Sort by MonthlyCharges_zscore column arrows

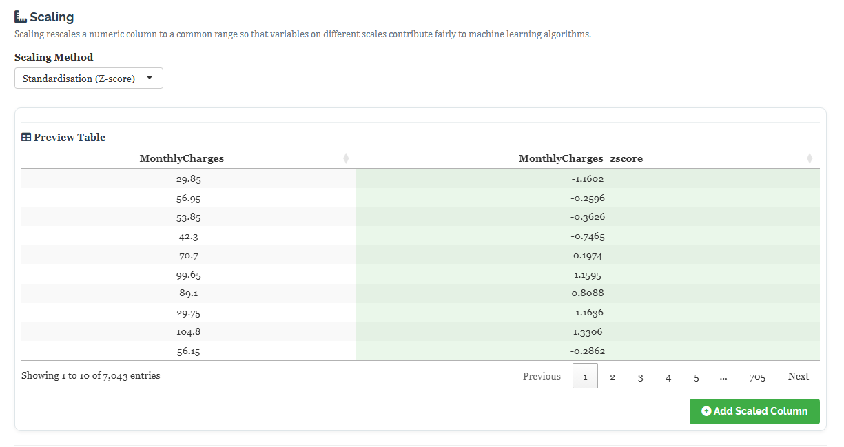pos(810,158)
